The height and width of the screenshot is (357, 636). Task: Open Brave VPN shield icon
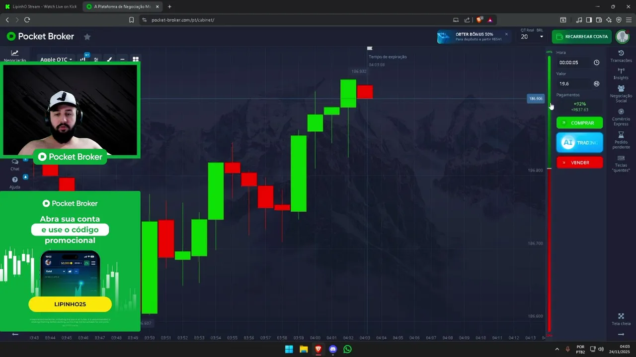click(619, 20)
